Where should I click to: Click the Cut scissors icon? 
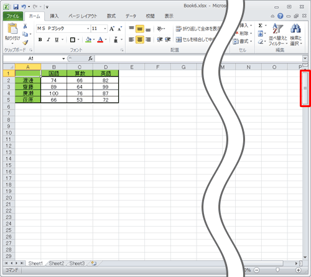pos(25,26)
